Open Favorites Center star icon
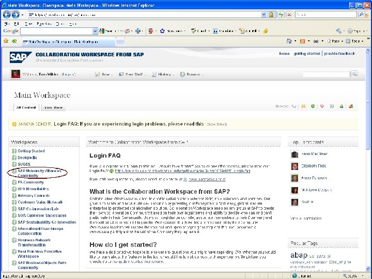This screenshot has height=279, width=372. [6, 41]
